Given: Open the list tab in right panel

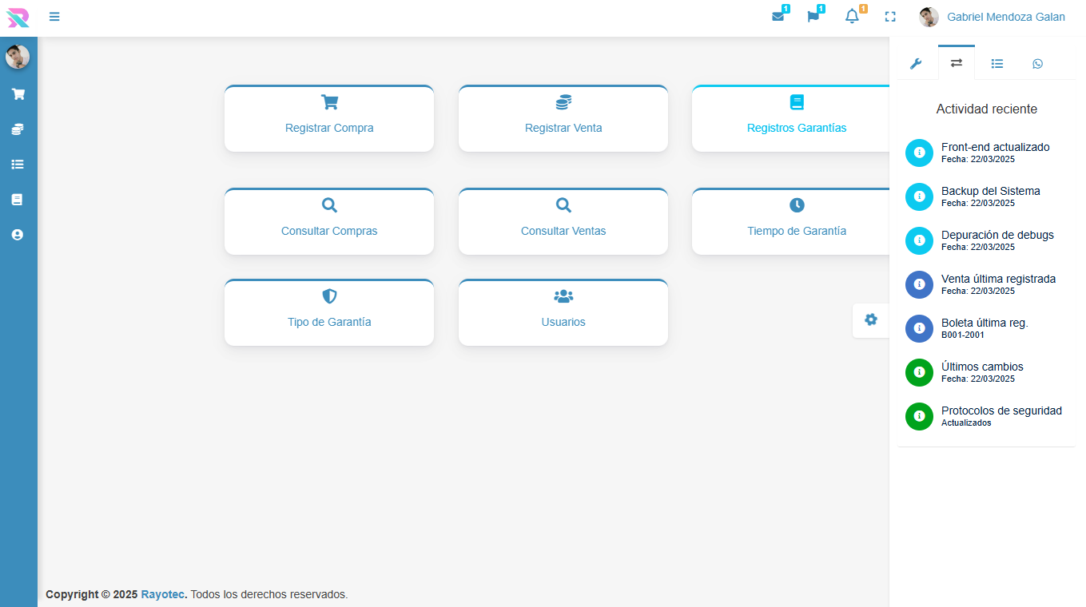Looking at the screenshot, I should click(x=997, y=64).
